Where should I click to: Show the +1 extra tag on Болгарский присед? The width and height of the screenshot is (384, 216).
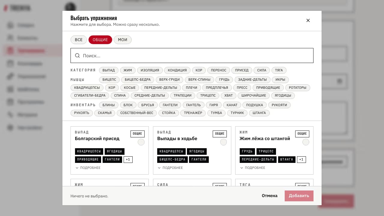click(128, 159)
